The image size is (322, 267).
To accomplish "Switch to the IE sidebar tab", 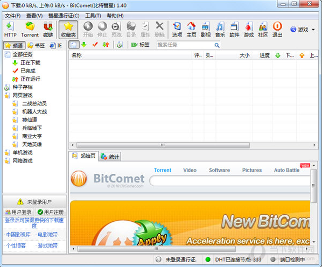I will click(56, 45).
